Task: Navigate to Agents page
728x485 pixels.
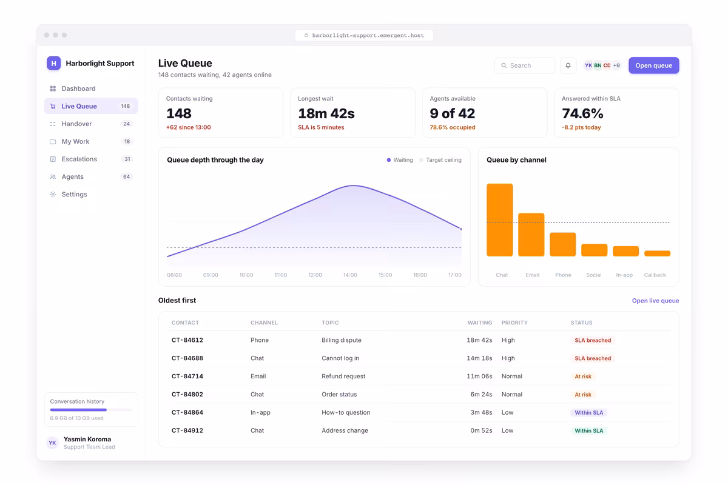Action: pyautogui.click(x=91, y=176)
